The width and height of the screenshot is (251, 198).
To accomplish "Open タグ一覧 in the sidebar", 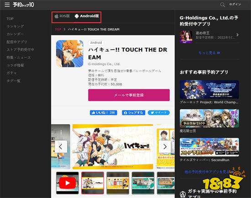I will point(13,81).
